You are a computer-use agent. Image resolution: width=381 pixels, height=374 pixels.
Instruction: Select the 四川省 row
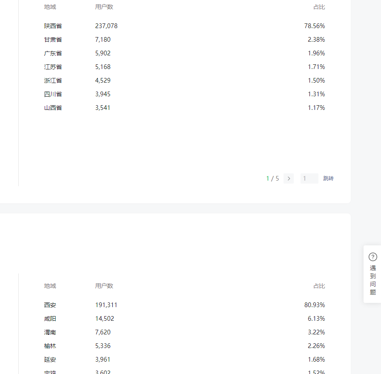click(x=184, y=94)
